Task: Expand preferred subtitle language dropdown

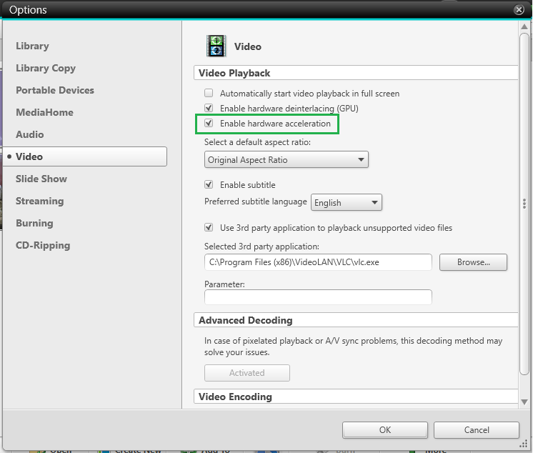Action: [347, 203]
